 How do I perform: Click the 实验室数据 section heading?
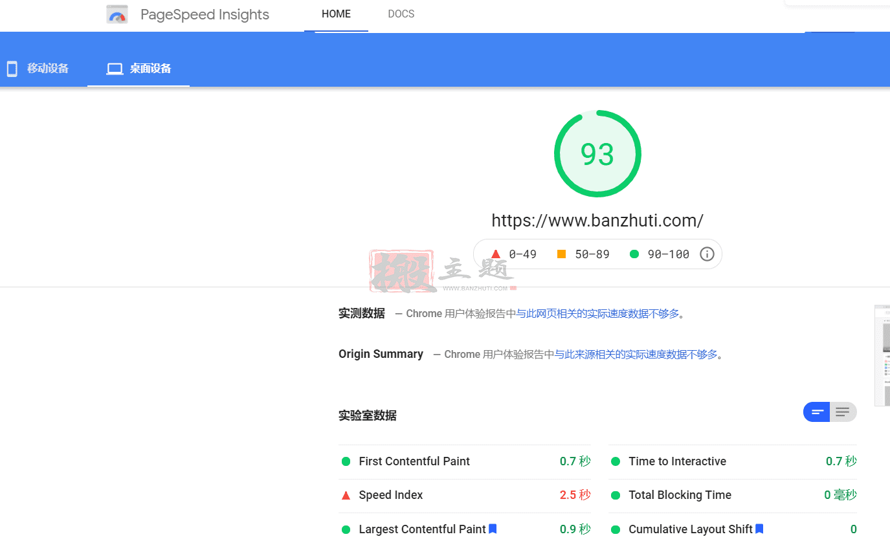(368, 415)
